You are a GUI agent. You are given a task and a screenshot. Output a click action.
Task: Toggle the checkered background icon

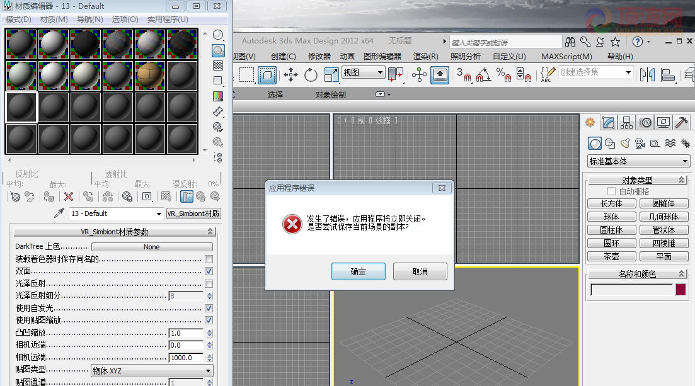(x=218, y=65)
